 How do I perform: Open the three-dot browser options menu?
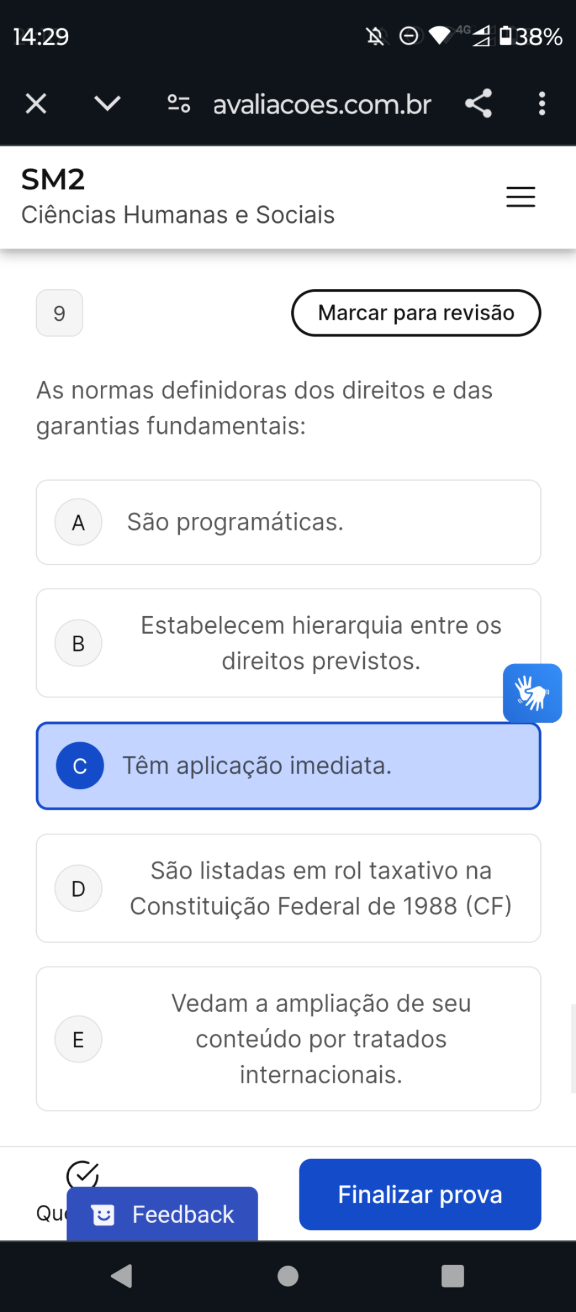coord(542,103)
